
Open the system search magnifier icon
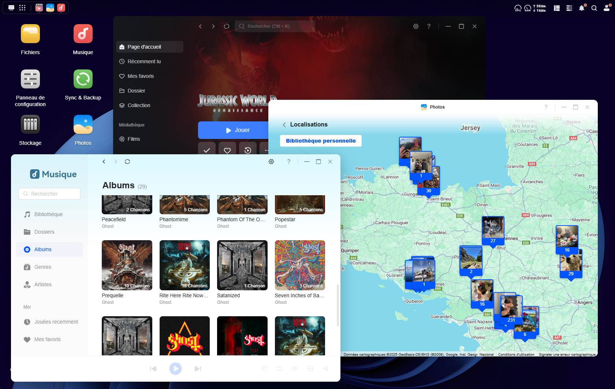pyautogui.click(x=594, y=8)
